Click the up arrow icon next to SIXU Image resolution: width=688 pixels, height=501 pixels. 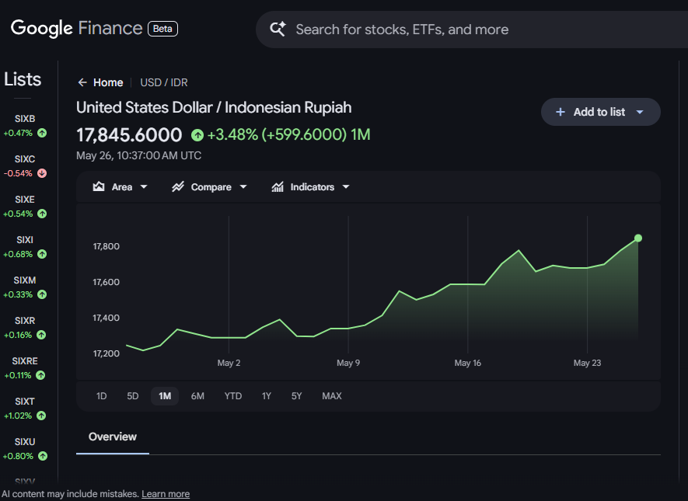pyautogui.click(x=43, y=456)
